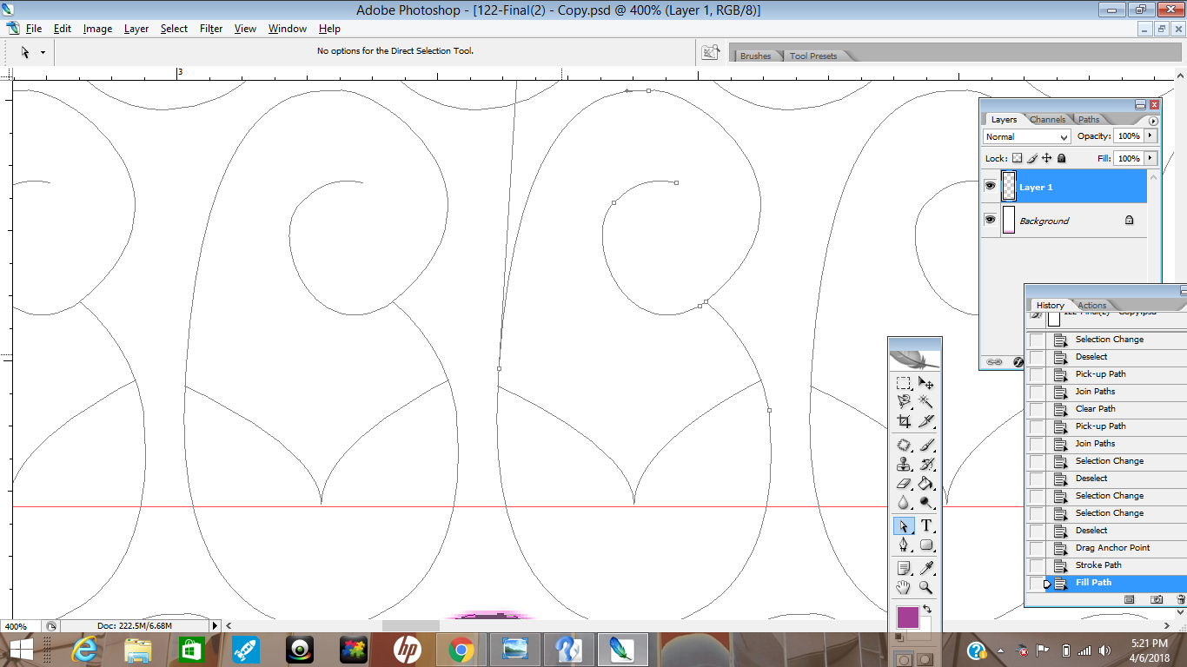Select the Eyedropper tool
1187x667 pixels.
point(926,568)
